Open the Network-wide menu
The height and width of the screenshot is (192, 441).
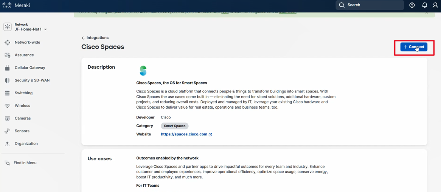[27, 43]
